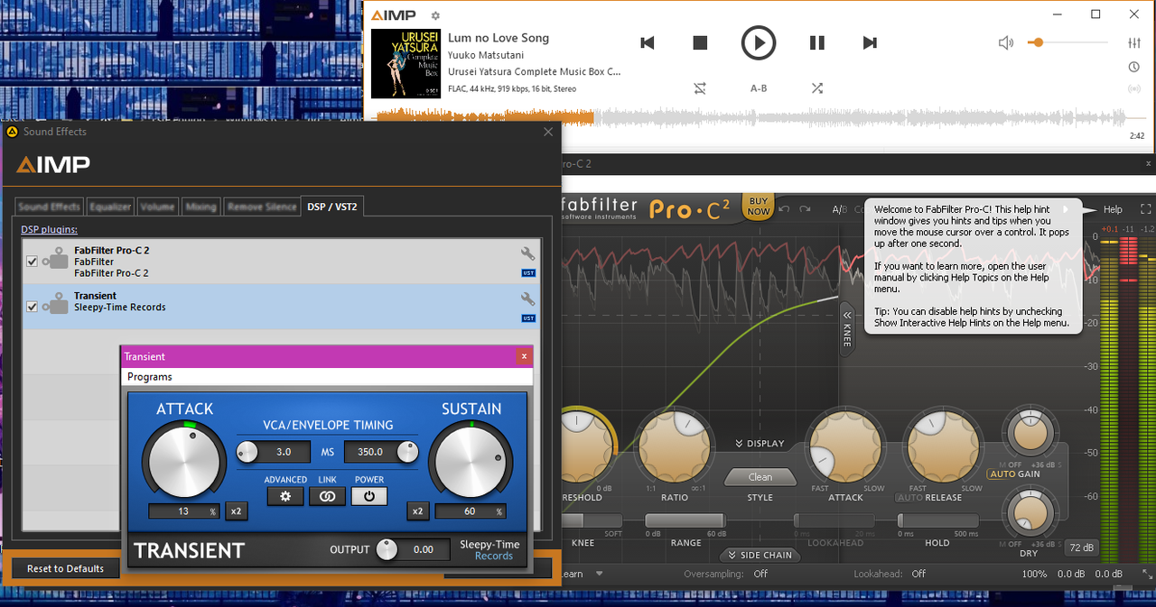Collapse the DISPLAY section chevron
This screenshot has width=1156, height=607.
pos(740,444)
